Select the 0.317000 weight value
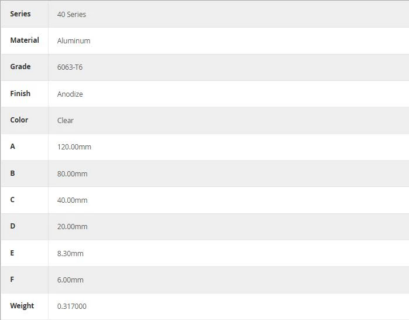The height and width of the screenshot is (320, 409). tap(72, 306)
